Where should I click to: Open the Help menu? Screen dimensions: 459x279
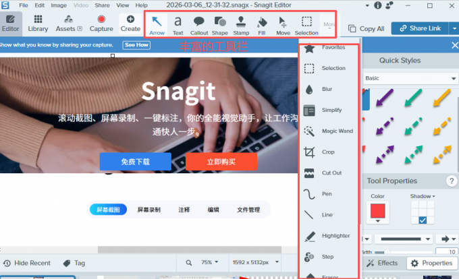141,5
